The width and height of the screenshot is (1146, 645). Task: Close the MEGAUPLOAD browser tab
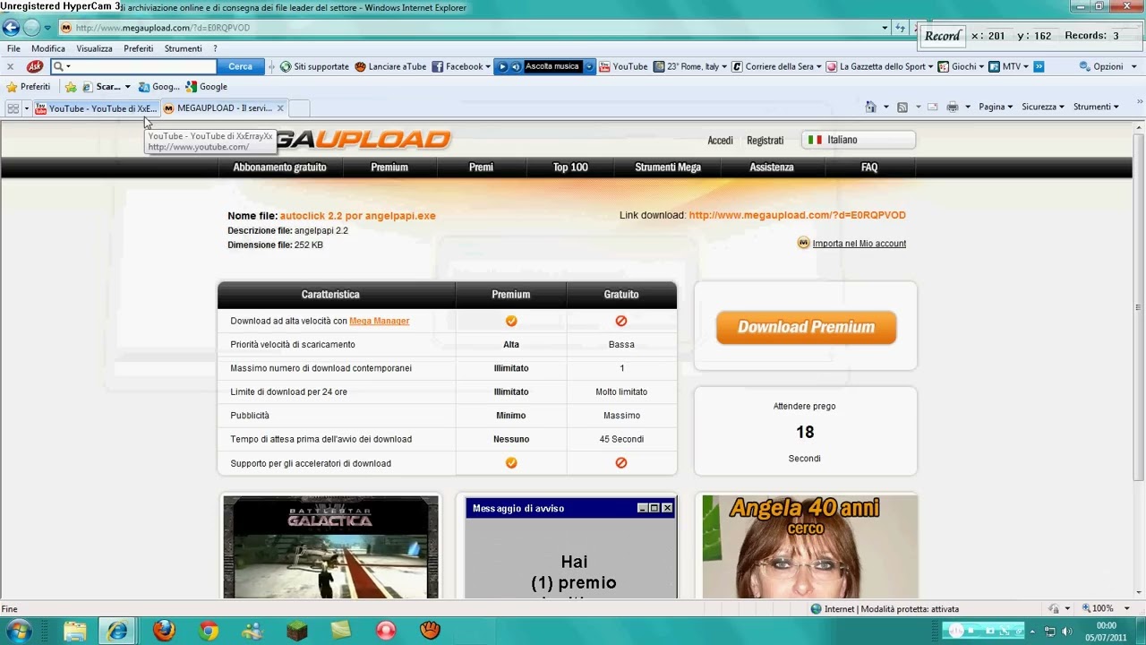click(x=280, y=108)
